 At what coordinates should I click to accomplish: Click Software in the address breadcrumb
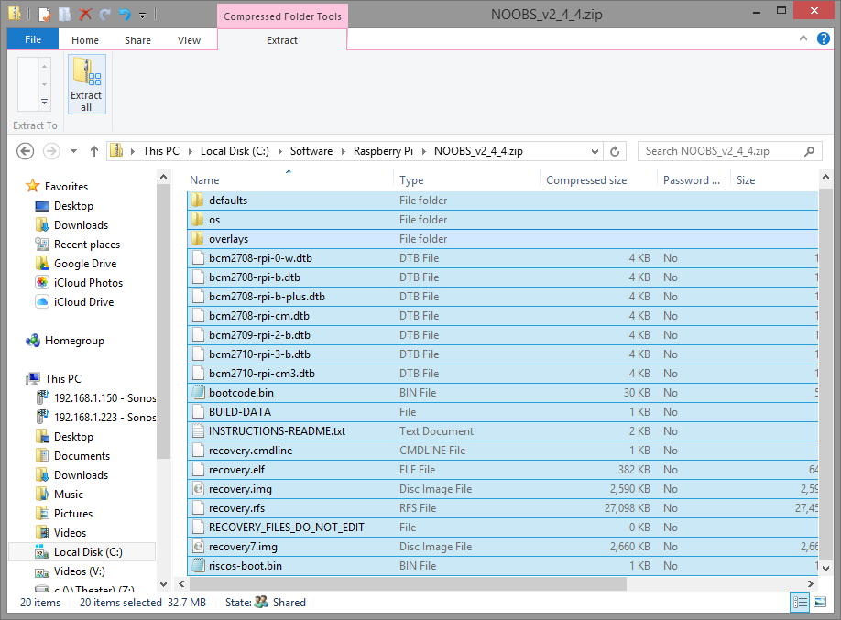(x=311, y=151)
